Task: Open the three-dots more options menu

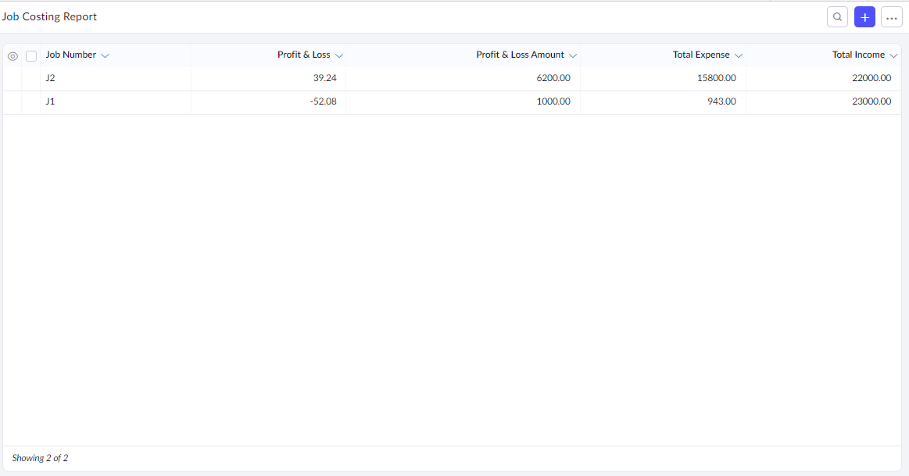Action: click(x=891, y=17)
